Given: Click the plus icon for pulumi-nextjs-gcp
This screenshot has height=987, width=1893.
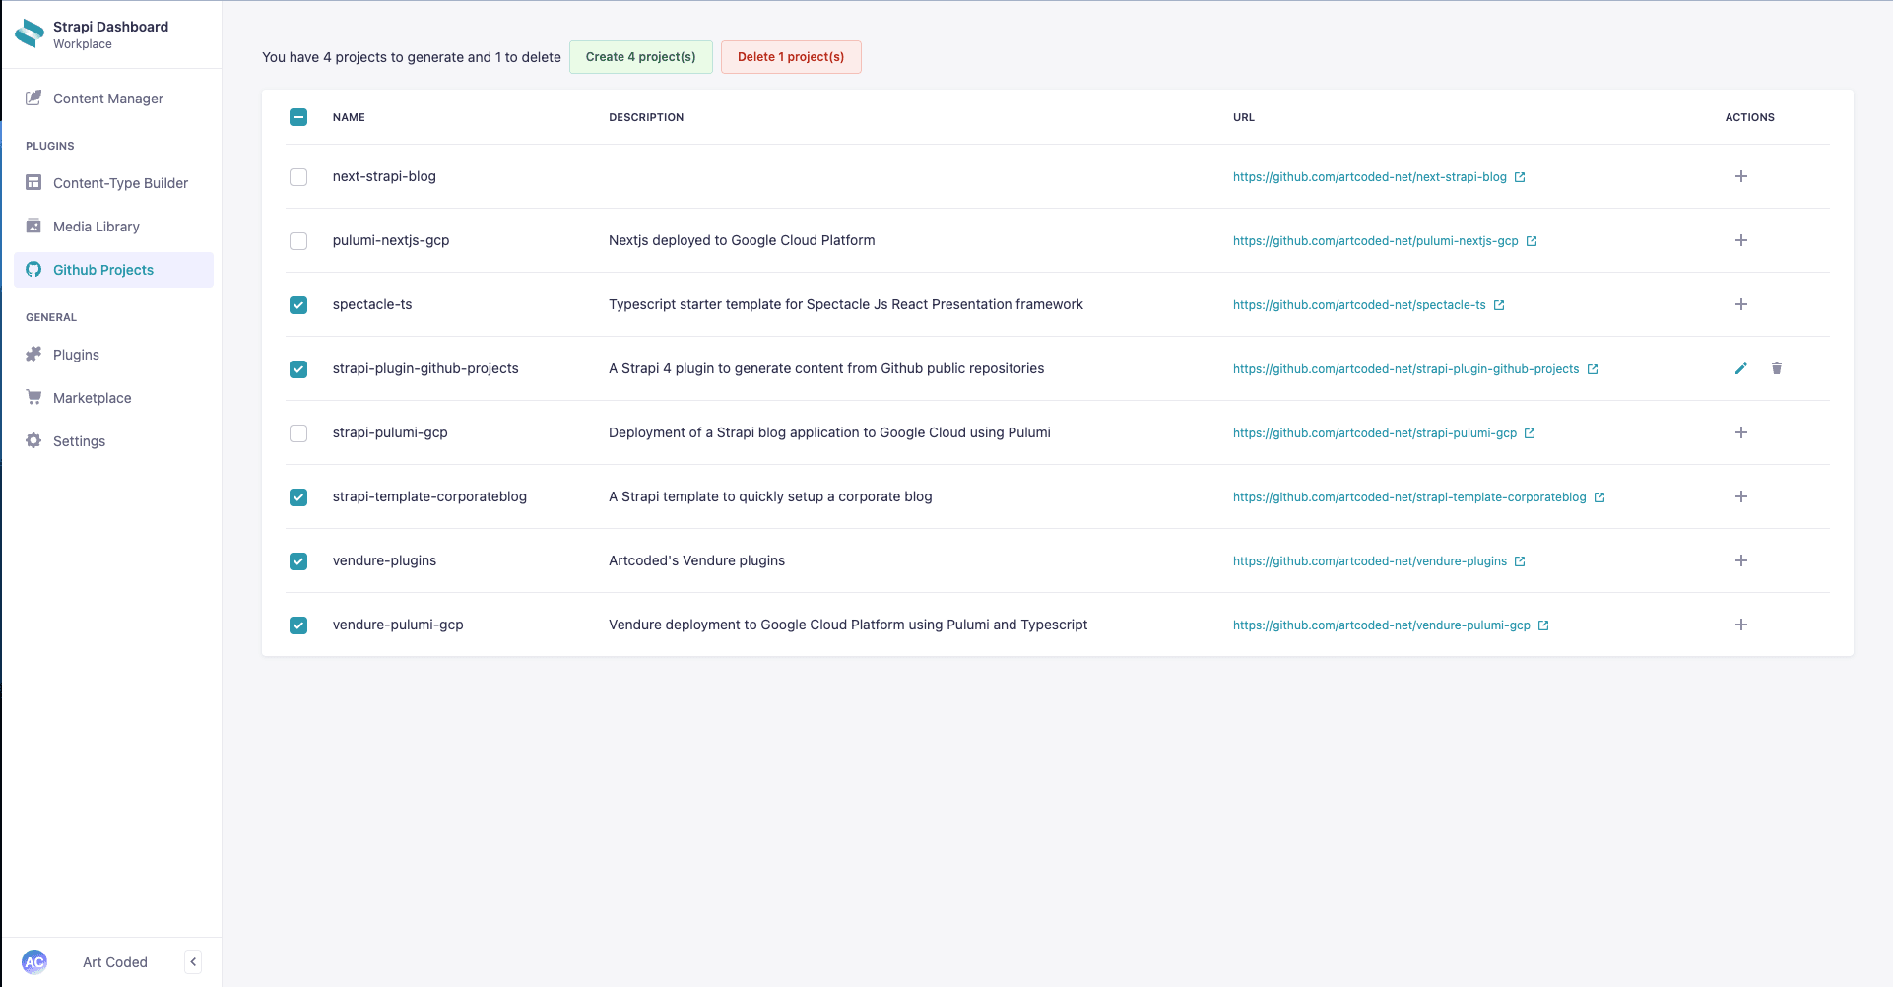Looking at the screenshot, I should click(1741, 240).
